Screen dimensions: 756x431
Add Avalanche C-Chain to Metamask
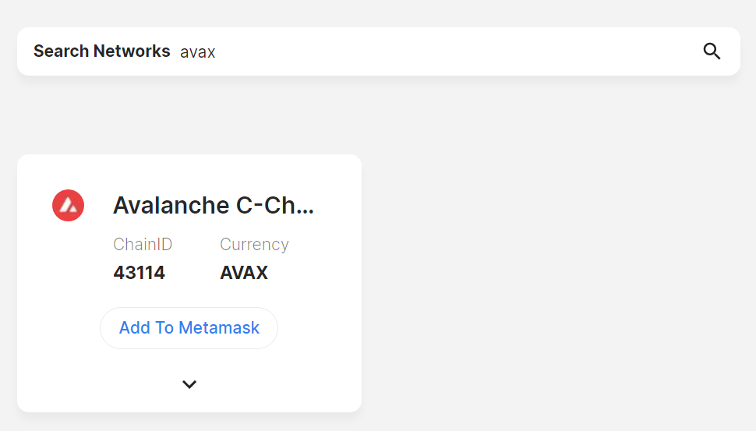click(189, 328)
